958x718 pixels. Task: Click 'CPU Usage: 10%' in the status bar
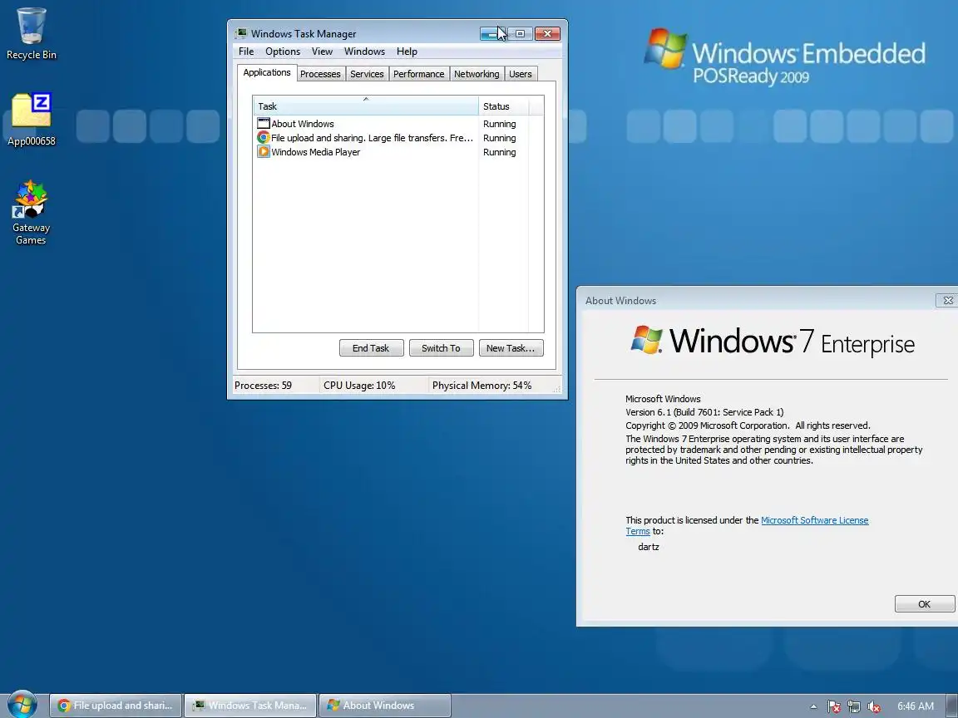coord(359,386)
